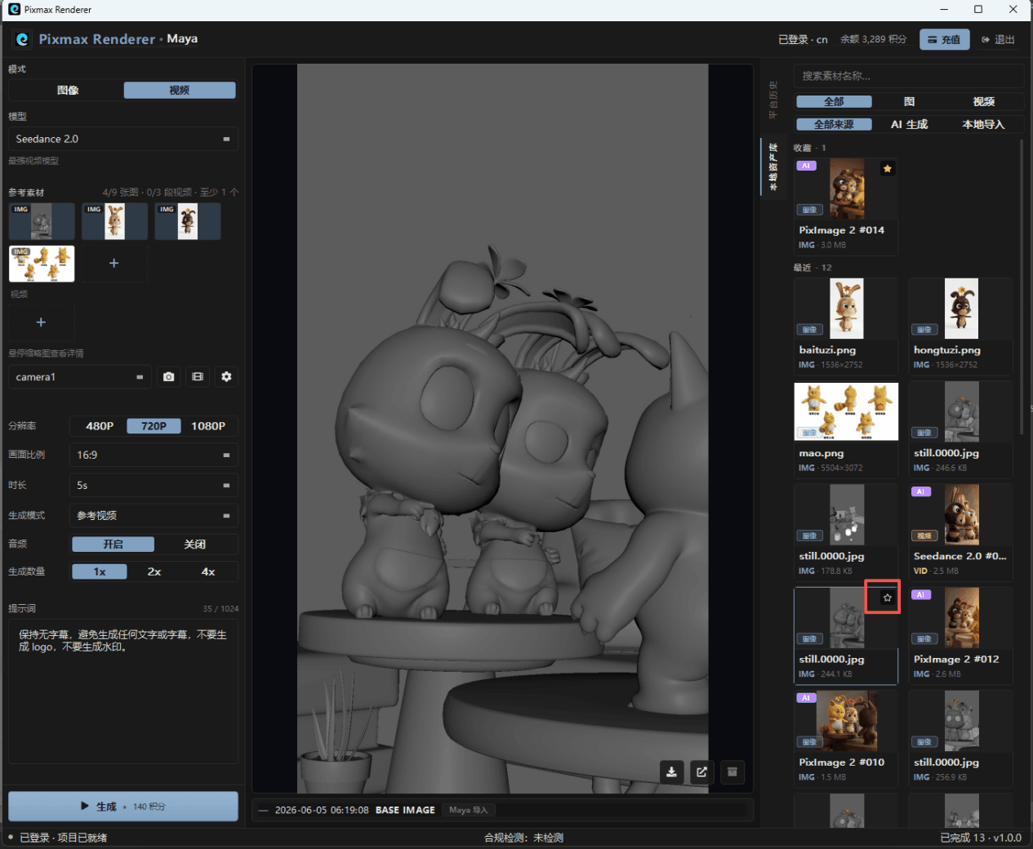
Task: Open camera settings gear icon
Action: coord(226,377)
